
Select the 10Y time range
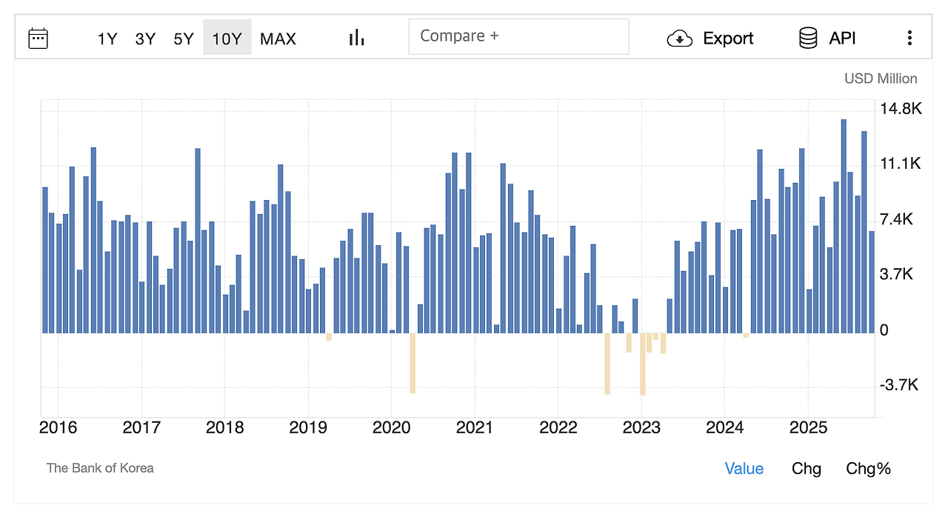(x=227, y=38)
